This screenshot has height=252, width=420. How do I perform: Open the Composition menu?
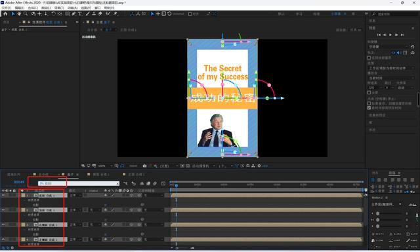point(33,8)
